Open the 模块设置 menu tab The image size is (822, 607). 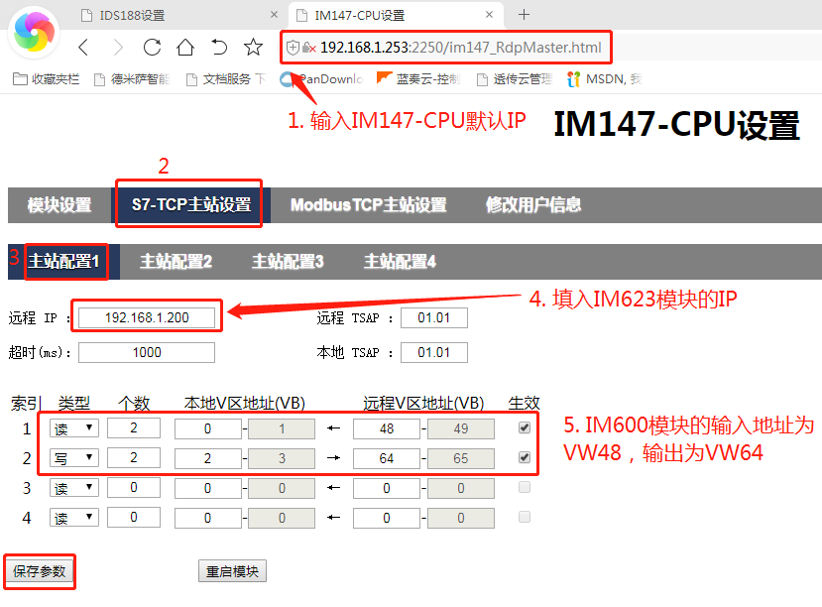click(59, 205)
